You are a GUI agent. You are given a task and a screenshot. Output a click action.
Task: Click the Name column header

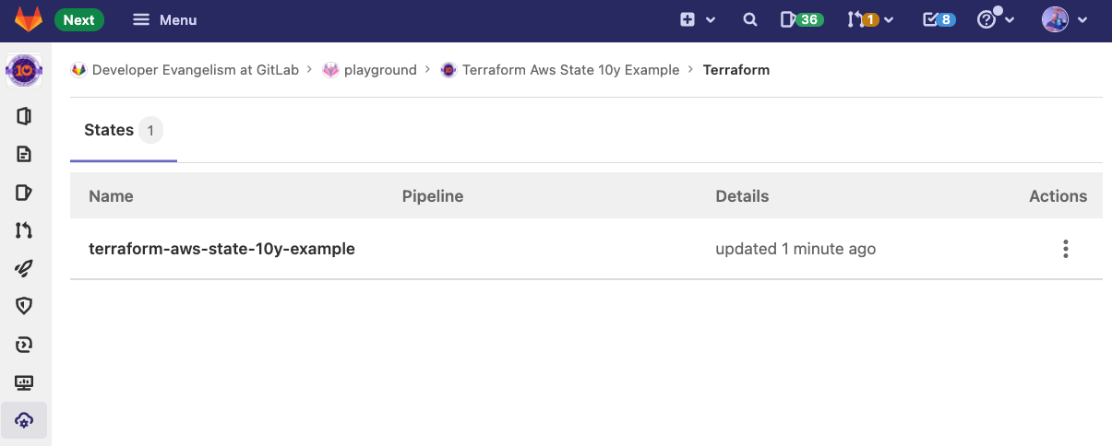point(111,196)
